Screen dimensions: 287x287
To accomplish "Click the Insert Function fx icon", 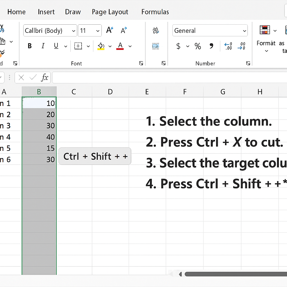I will tap(45, 78).
